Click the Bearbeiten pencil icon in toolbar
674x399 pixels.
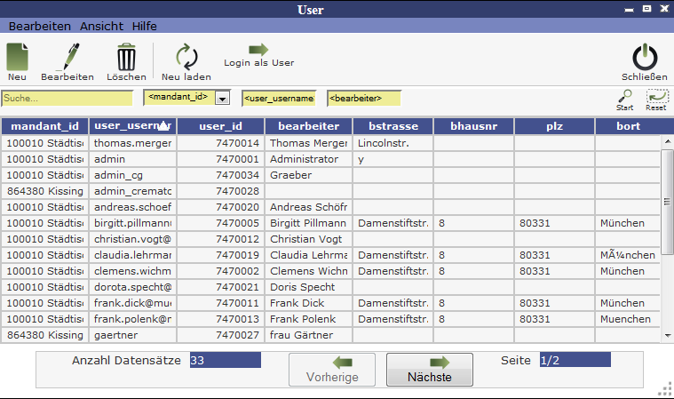point(67,58)
